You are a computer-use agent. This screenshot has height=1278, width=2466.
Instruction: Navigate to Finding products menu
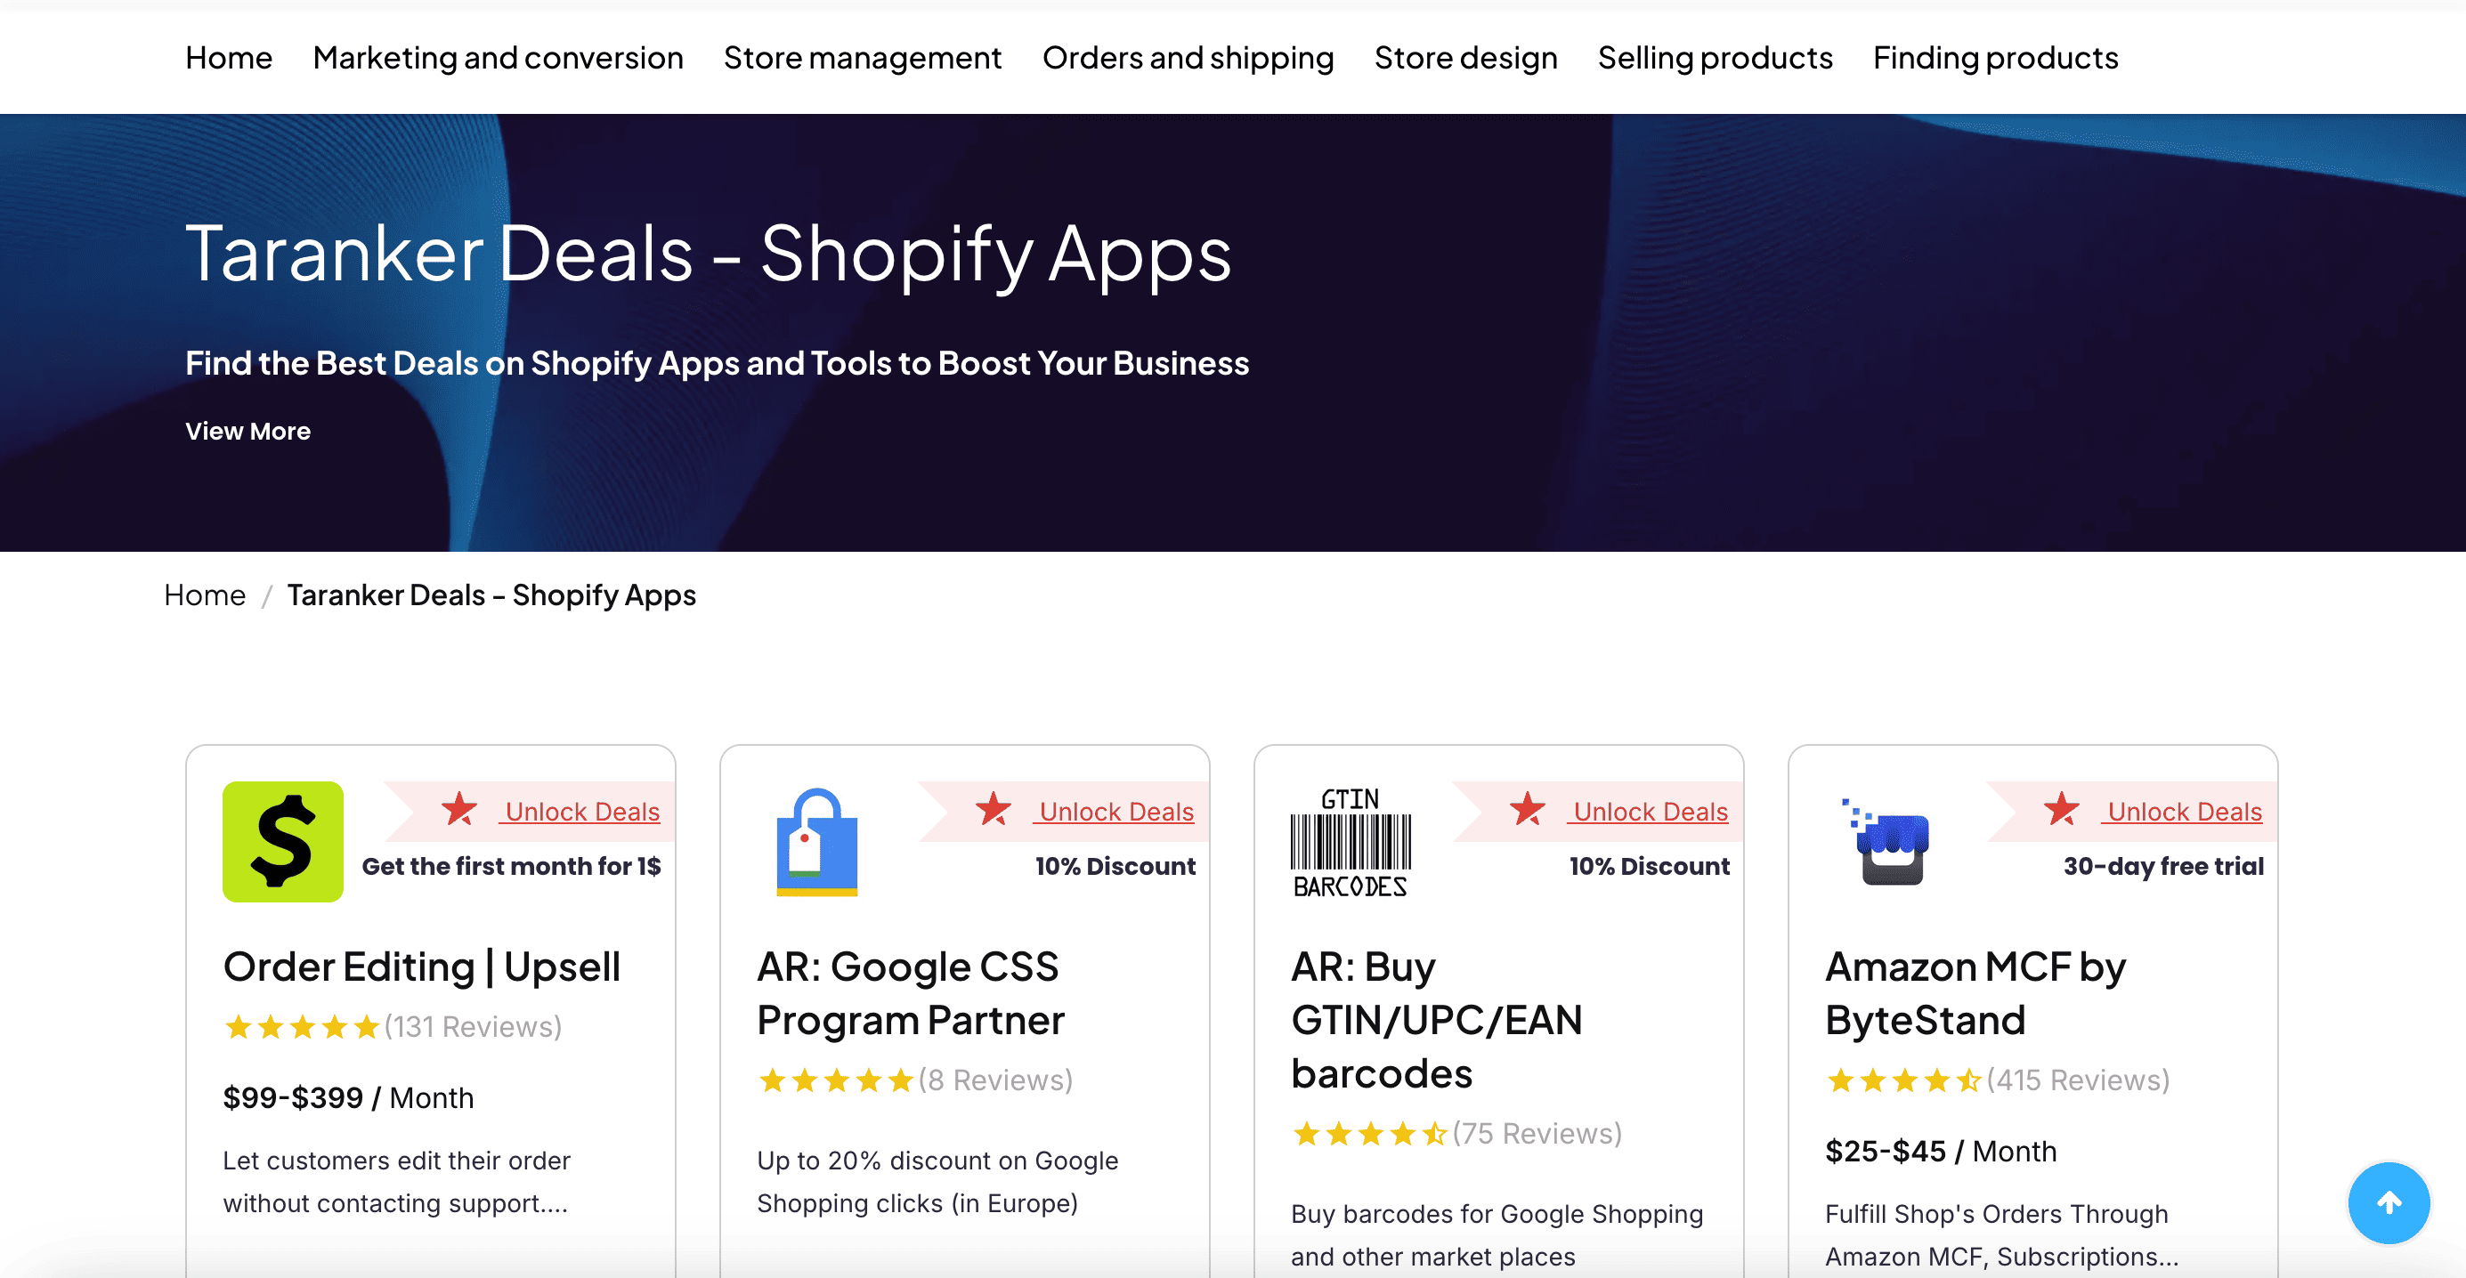pos(1996,58)
